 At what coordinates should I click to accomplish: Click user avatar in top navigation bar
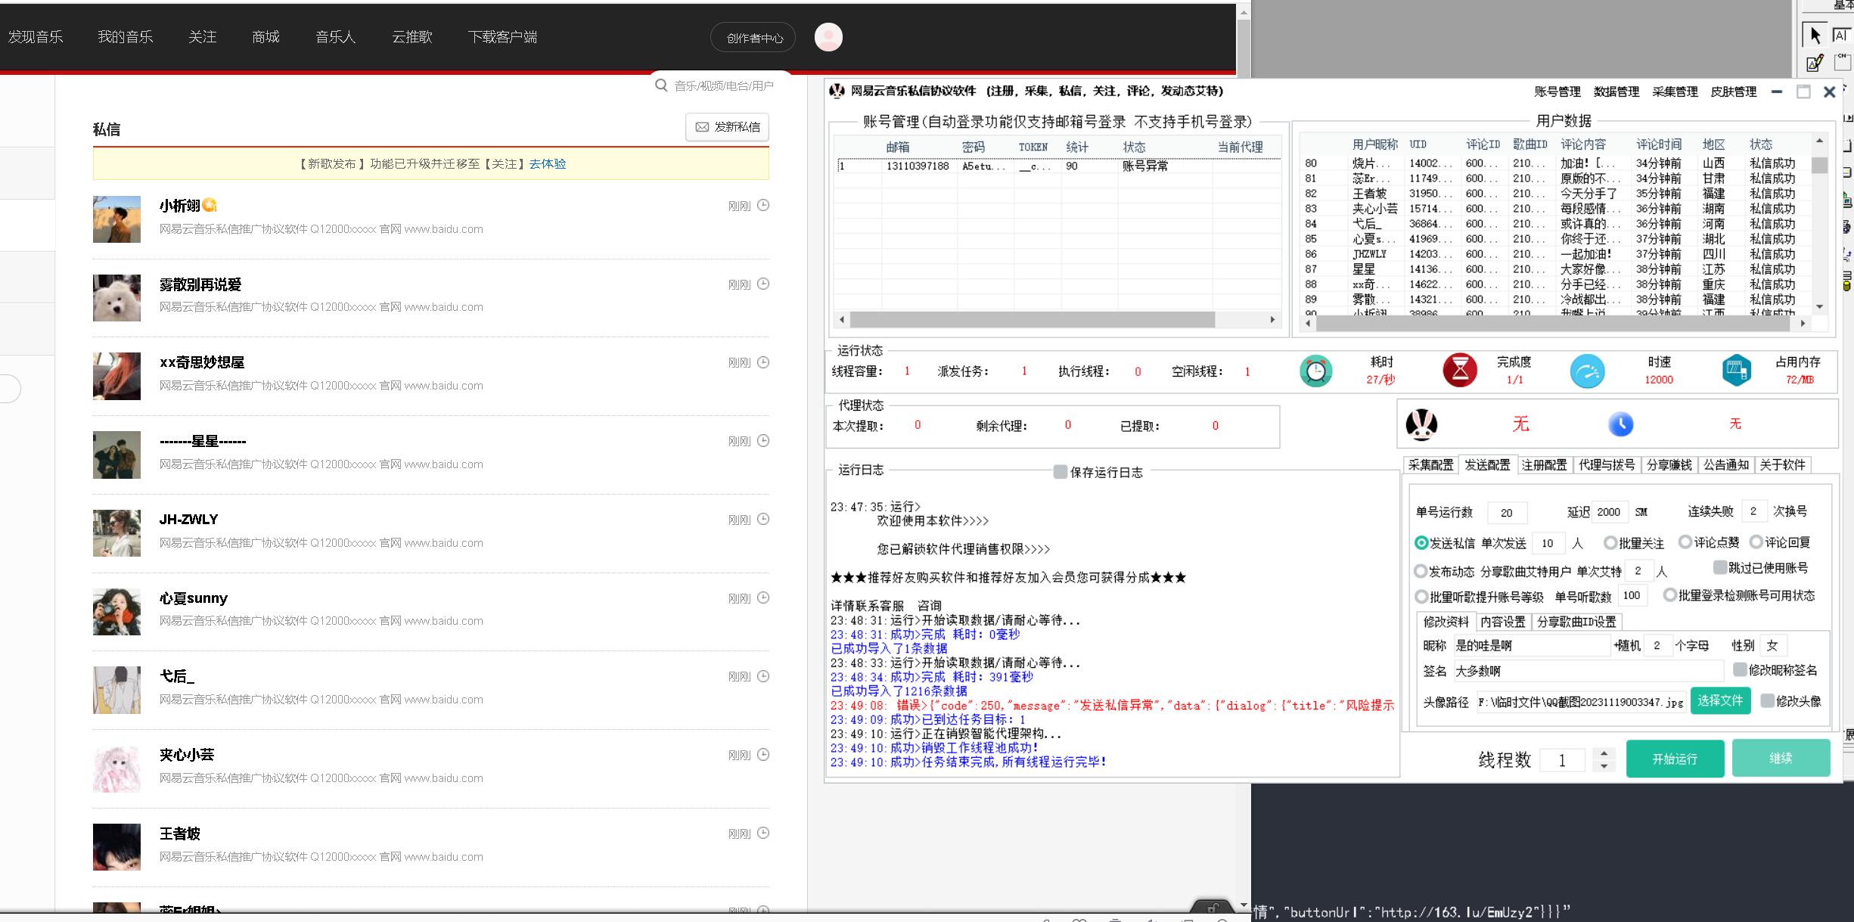click(x=828, y=37)
